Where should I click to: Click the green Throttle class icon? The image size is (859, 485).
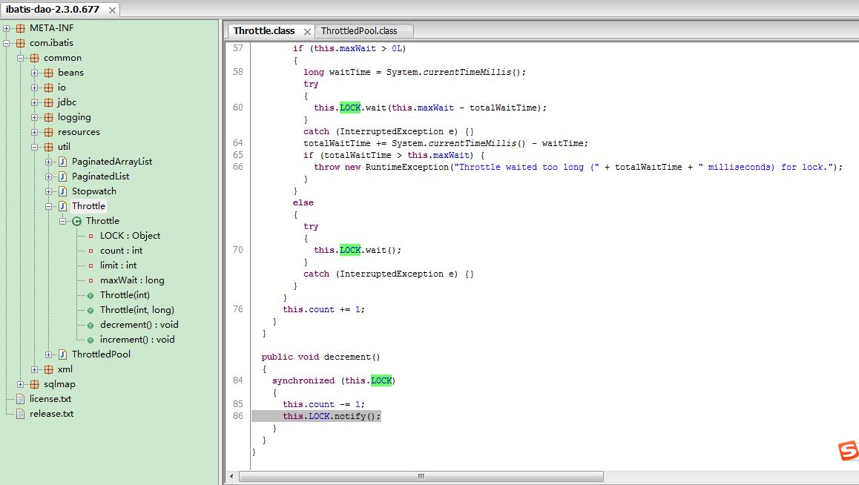[76, 221]
